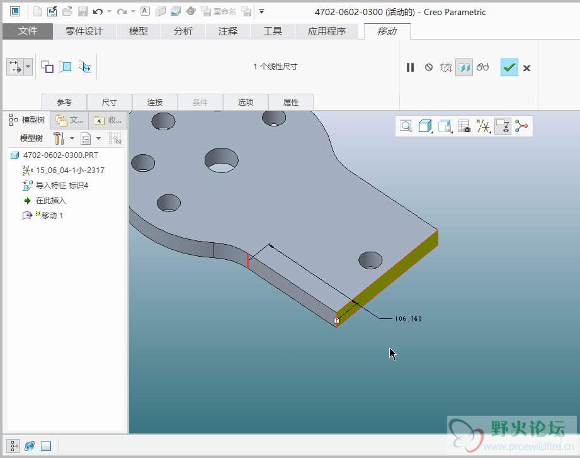Redo the last undone action
Screen dimensions: 580x458
(x=122, y=12)
